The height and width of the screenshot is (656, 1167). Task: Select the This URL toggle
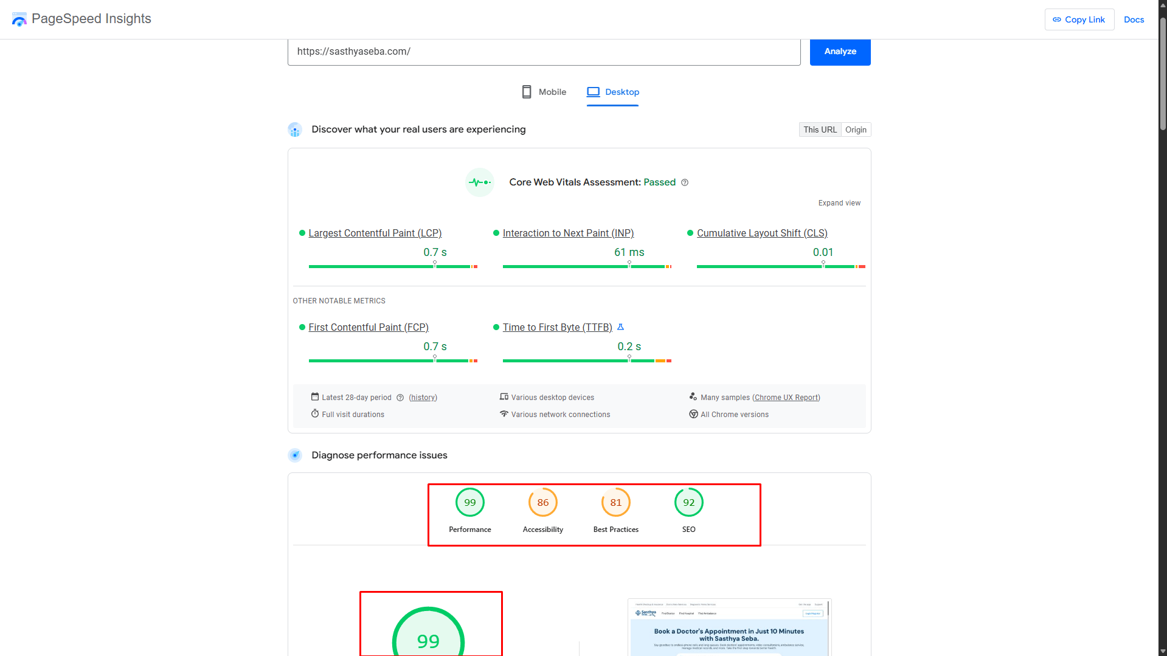[820, 129]
